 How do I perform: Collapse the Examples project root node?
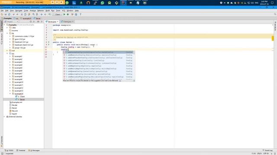tap(5, 25)
